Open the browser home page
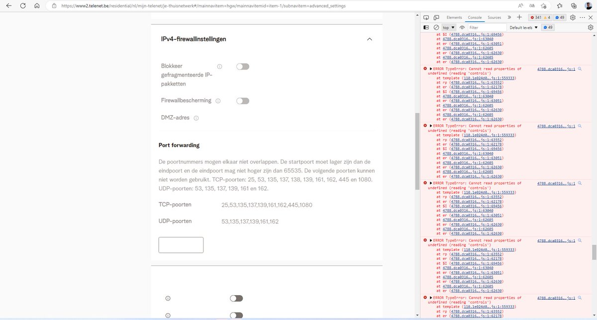The image size is (597, 320). point(37,6)
